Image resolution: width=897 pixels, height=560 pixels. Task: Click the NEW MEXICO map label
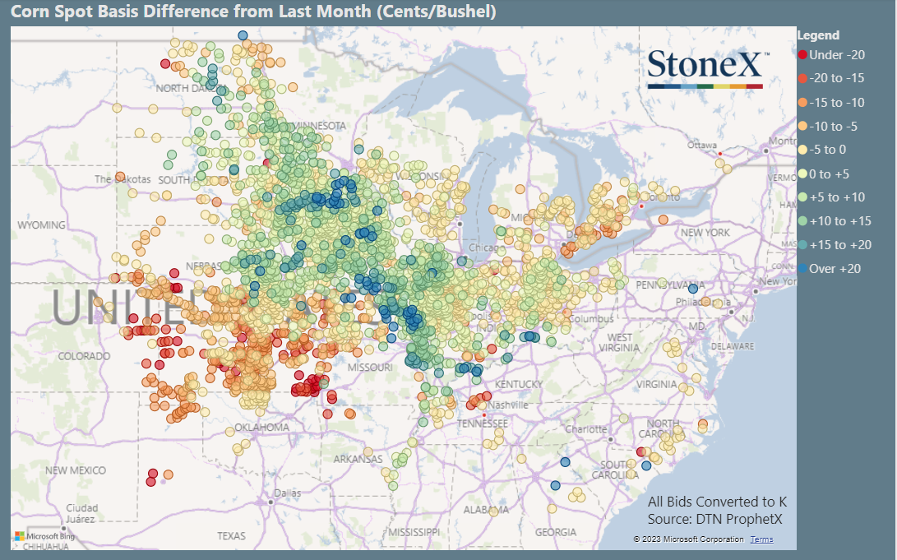click(76, 470)
